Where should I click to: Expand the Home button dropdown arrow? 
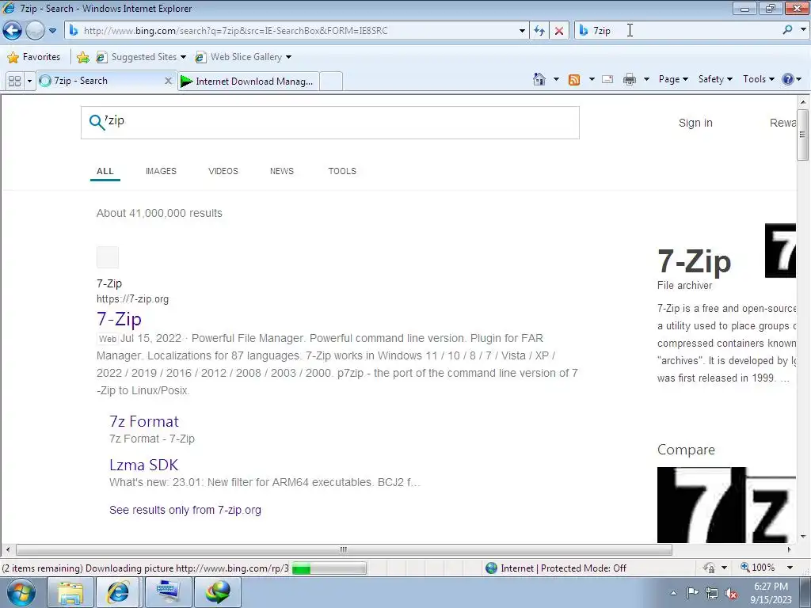[x=556, y=79]
